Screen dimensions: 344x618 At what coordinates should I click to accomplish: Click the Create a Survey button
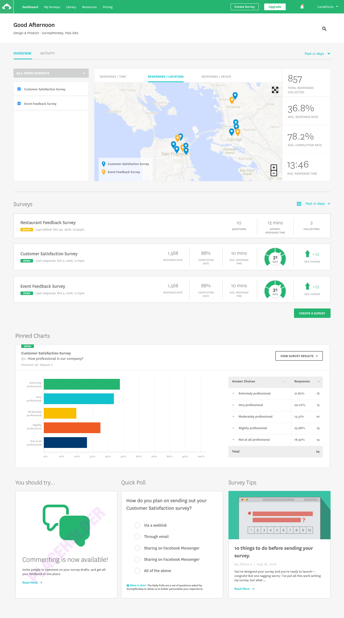(312, 313)
